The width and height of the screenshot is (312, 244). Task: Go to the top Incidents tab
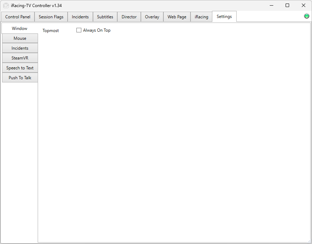click(80, 17)
